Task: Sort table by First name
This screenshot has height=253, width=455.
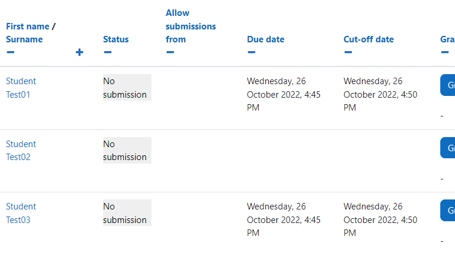Action: [28, 26]
